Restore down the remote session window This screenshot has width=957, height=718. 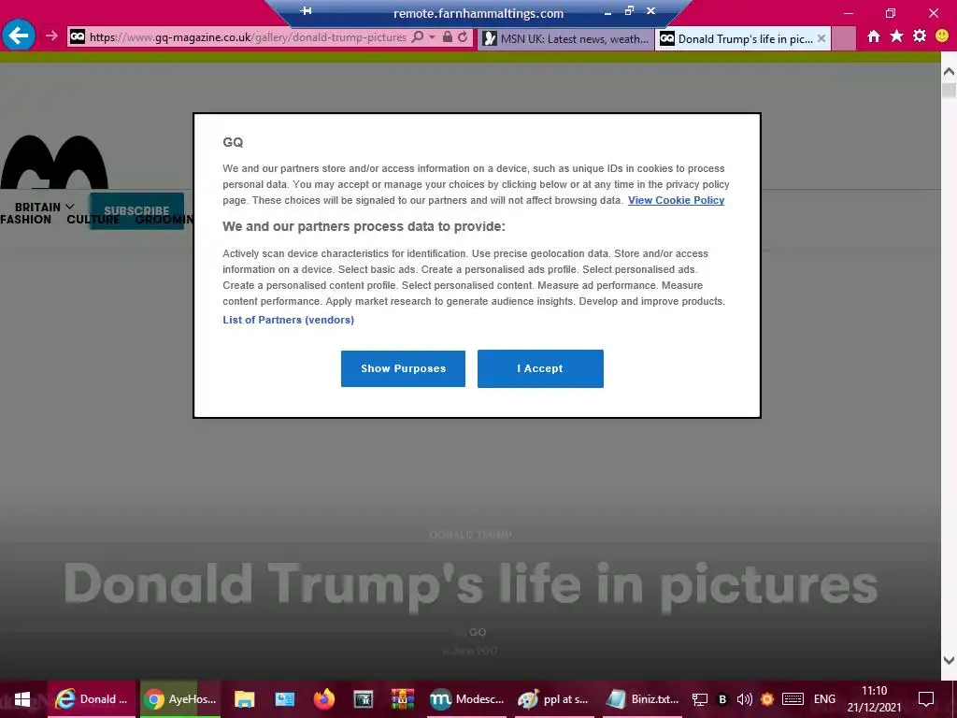629,11
